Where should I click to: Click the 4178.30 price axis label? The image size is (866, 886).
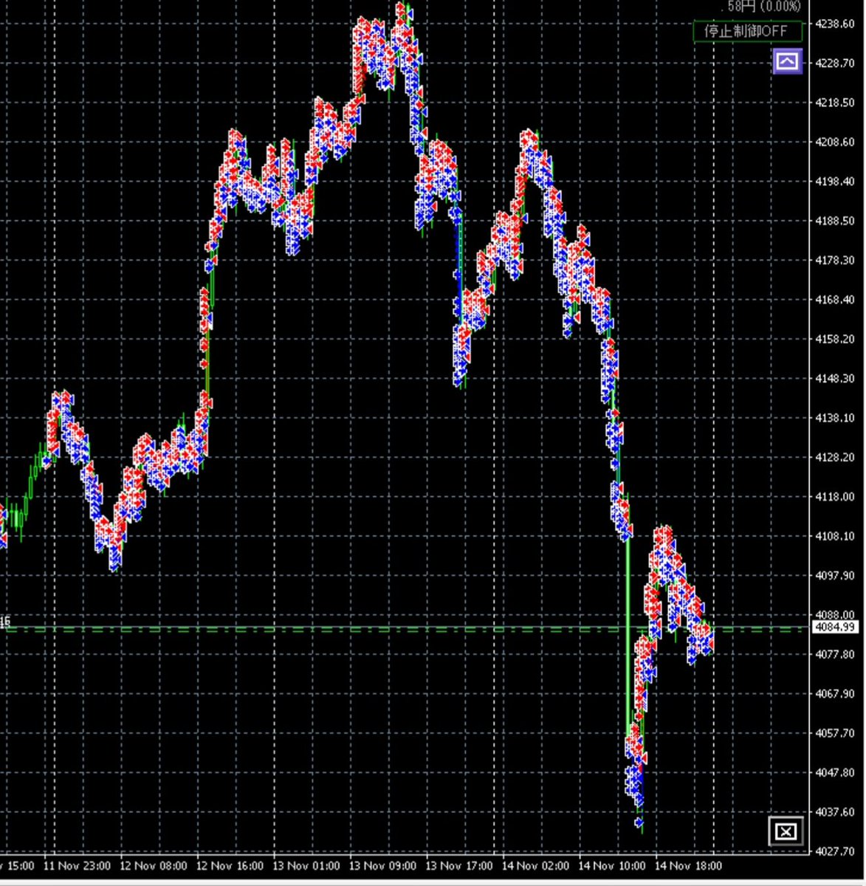click(x=835, y=261)
